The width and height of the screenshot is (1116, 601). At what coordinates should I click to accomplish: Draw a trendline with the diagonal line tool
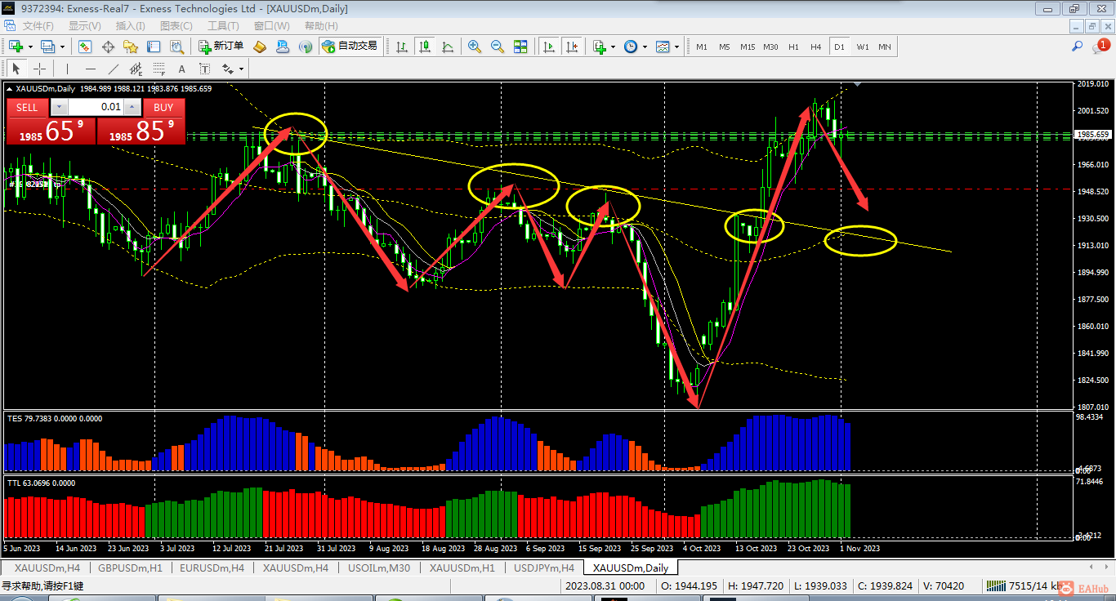113,69
